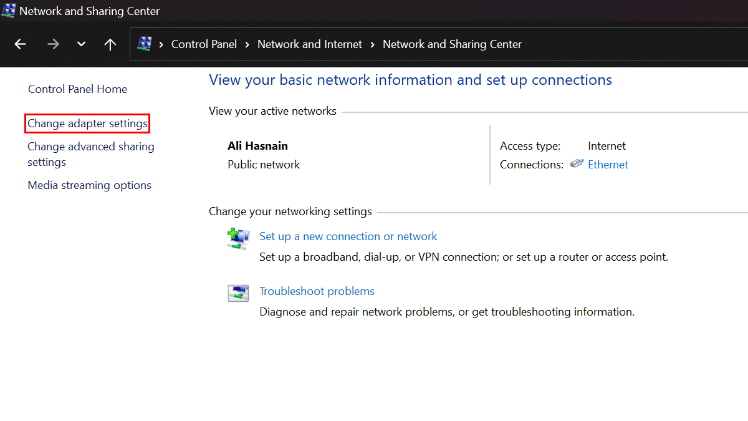The width and height of the screenshot is (748, 421).
Task: Click the back navigation arrow
Action: pos(20,44)
